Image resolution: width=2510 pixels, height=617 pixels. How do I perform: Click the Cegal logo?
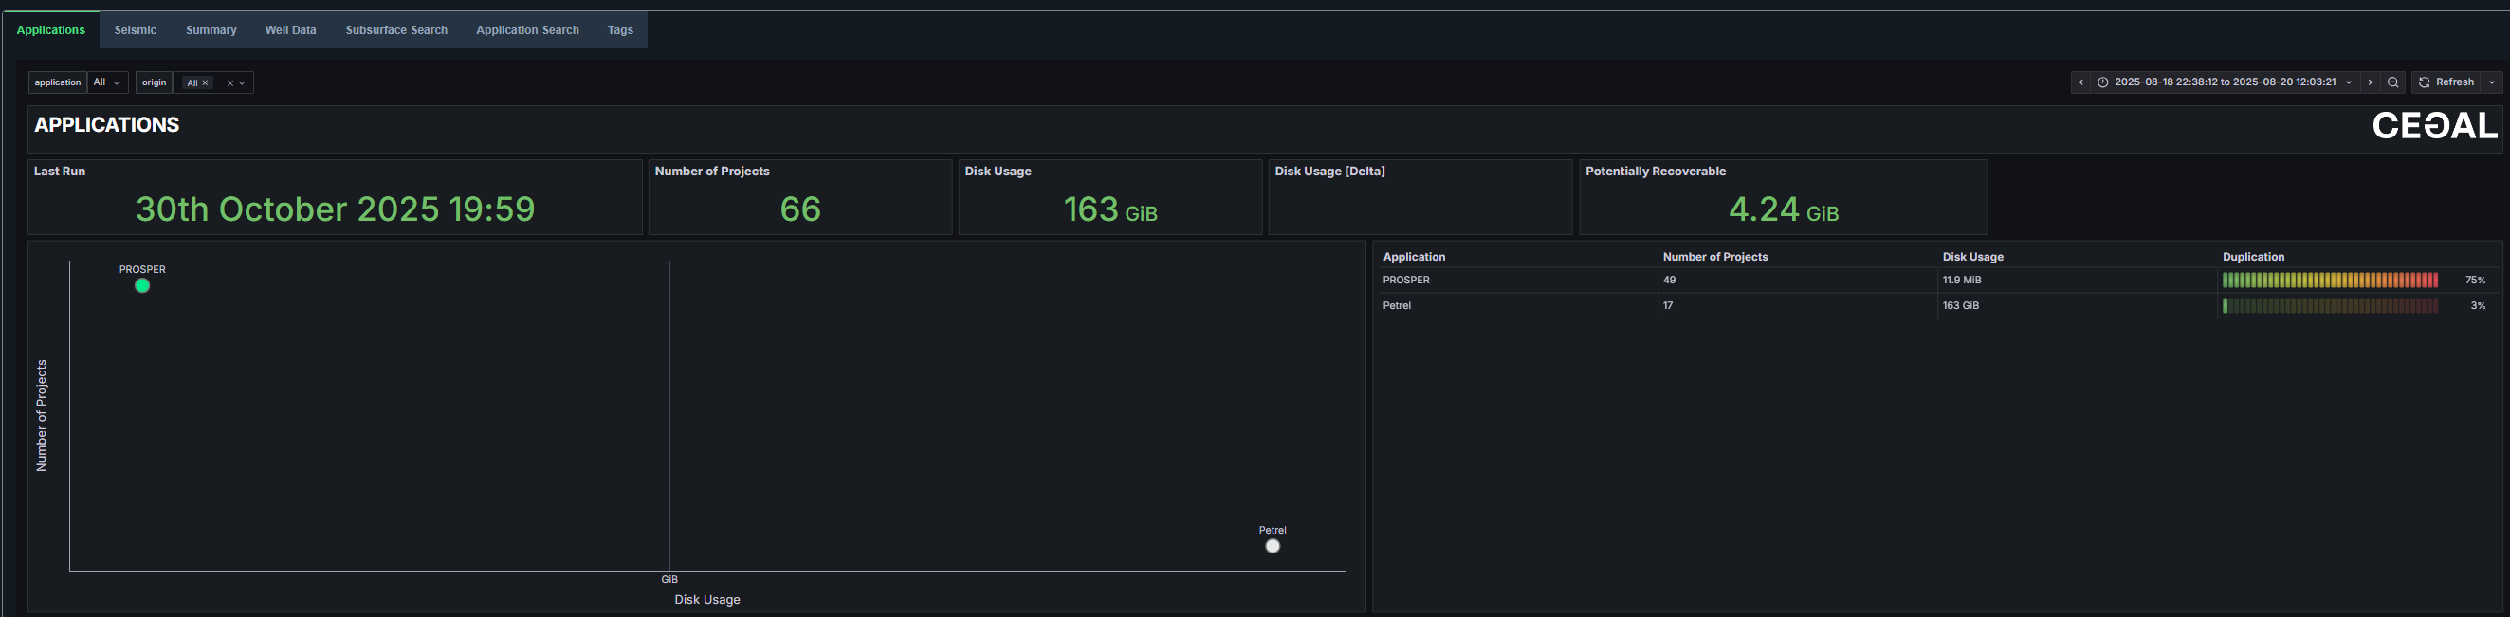coord(2433,125)
